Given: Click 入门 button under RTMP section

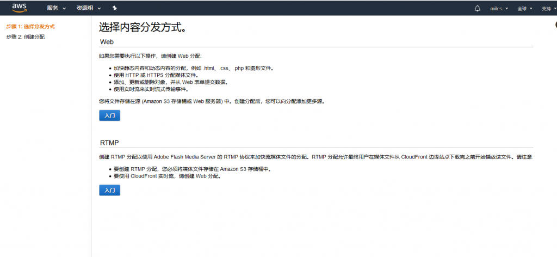Looking at the screenshot, I should [109, 190].
